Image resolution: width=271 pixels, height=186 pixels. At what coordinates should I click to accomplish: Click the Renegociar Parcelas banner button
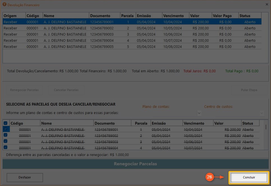[x=135, y=164]
